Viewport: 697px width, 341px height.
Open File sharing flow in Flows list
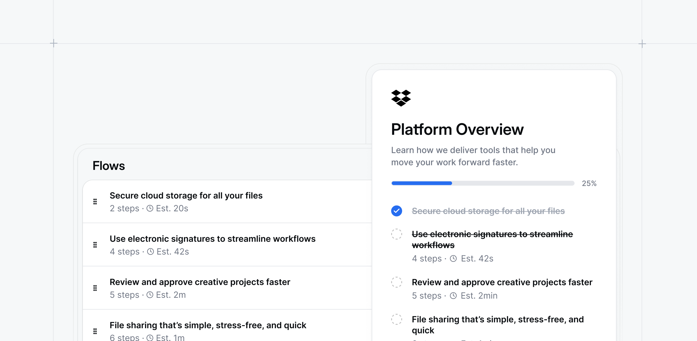coord(227,326)
